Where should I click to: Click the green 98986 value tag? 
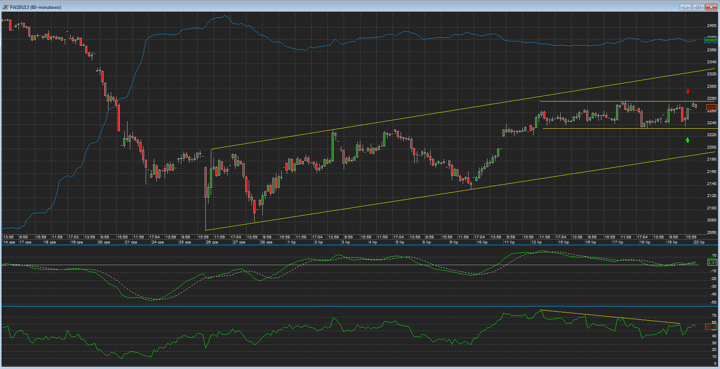(711, 40)
